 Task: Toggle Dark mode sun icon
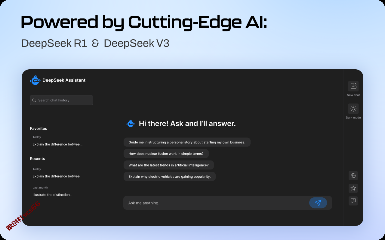(353, 109)
